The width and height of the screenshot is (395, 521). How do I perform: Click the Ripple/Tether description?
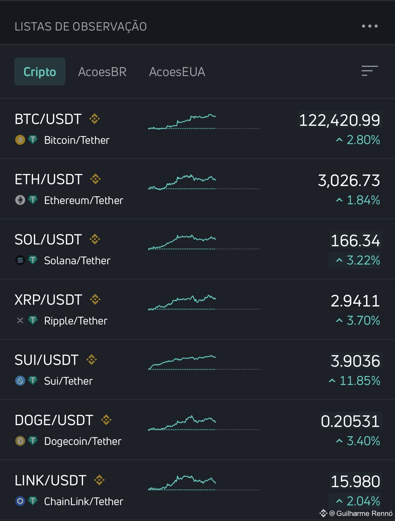(x=76, y=321)
